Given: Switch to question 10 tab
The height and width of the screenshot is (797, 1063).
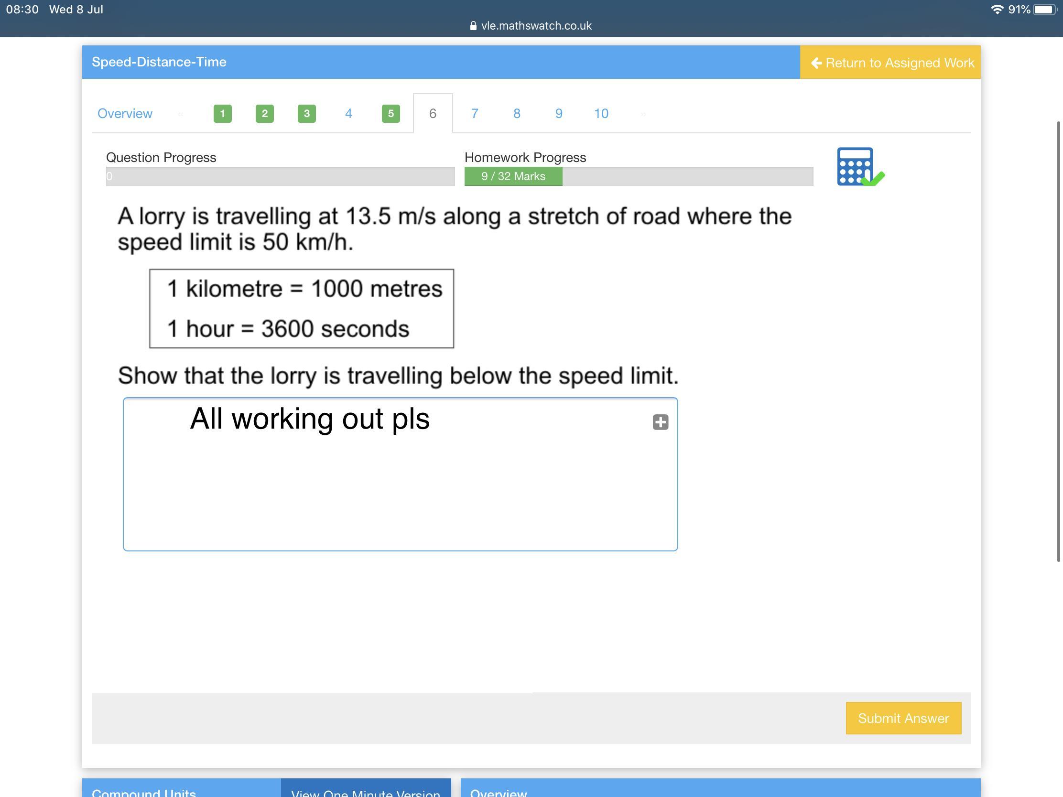Looking at the screenshot, I should [601, 114].
